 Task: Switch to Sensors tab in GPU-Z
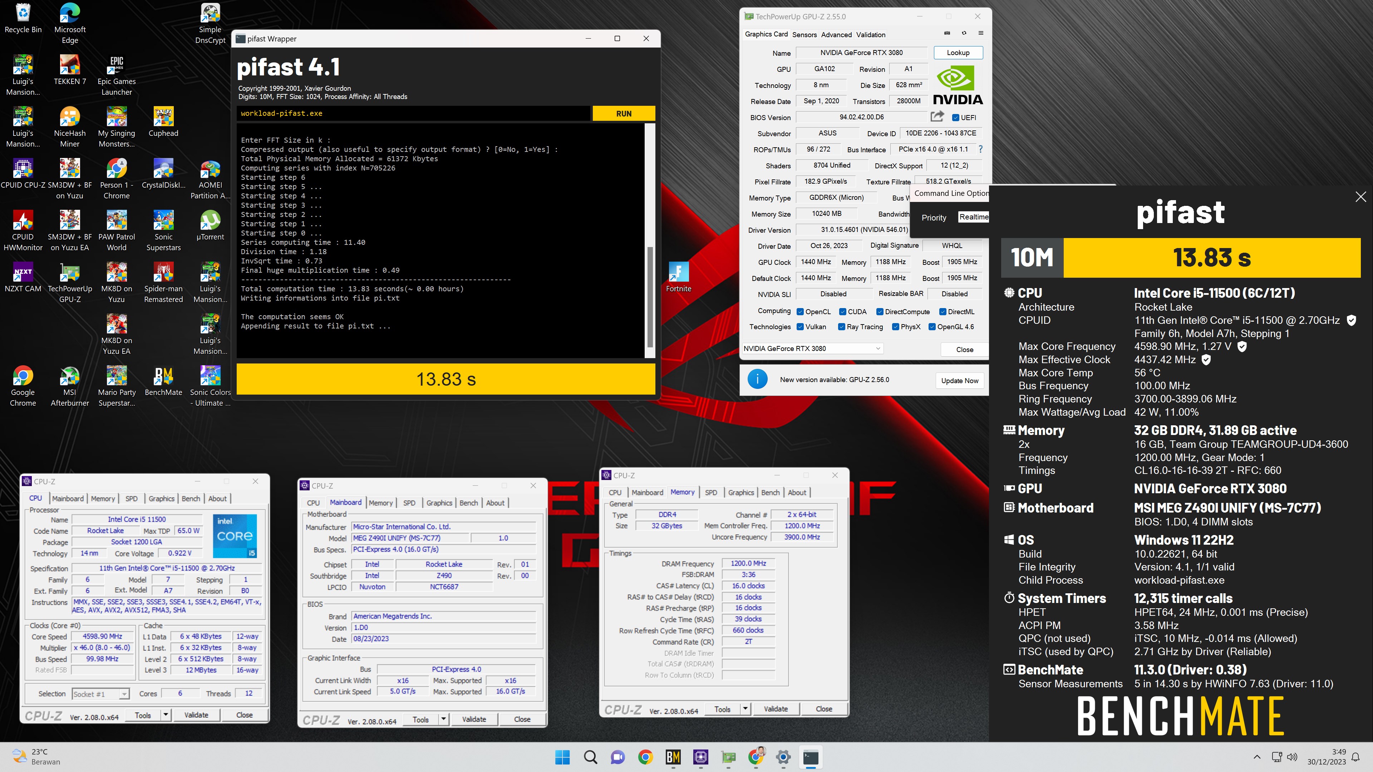pos(804,35)
